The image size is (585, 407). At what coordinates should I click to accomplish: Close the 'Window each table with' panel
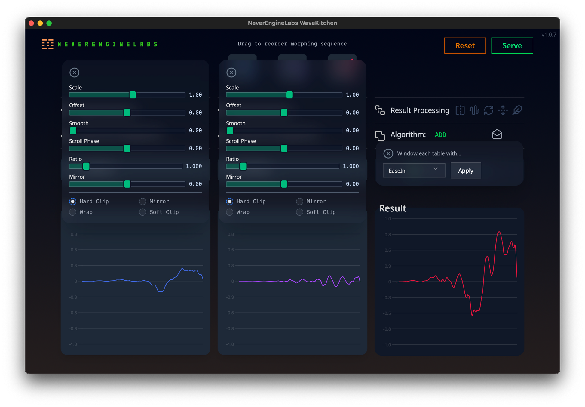coord(388,153)
